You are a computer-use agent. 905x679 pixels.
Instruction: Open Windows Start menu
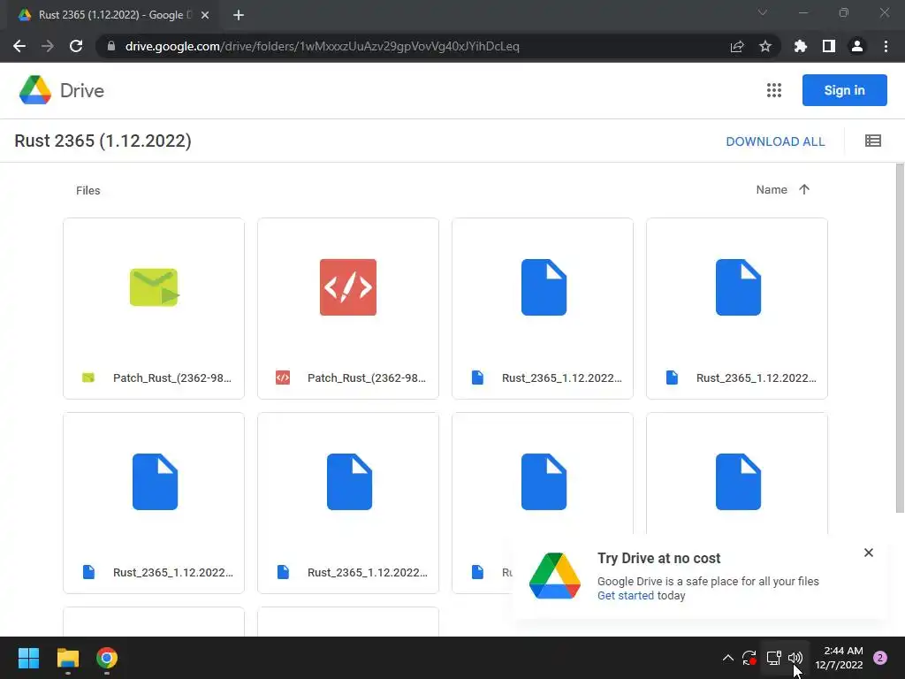(x=28, y=658)
